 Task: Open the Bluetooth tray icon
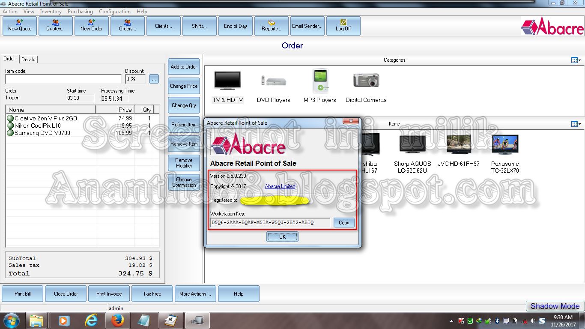[x=497, y=320]
